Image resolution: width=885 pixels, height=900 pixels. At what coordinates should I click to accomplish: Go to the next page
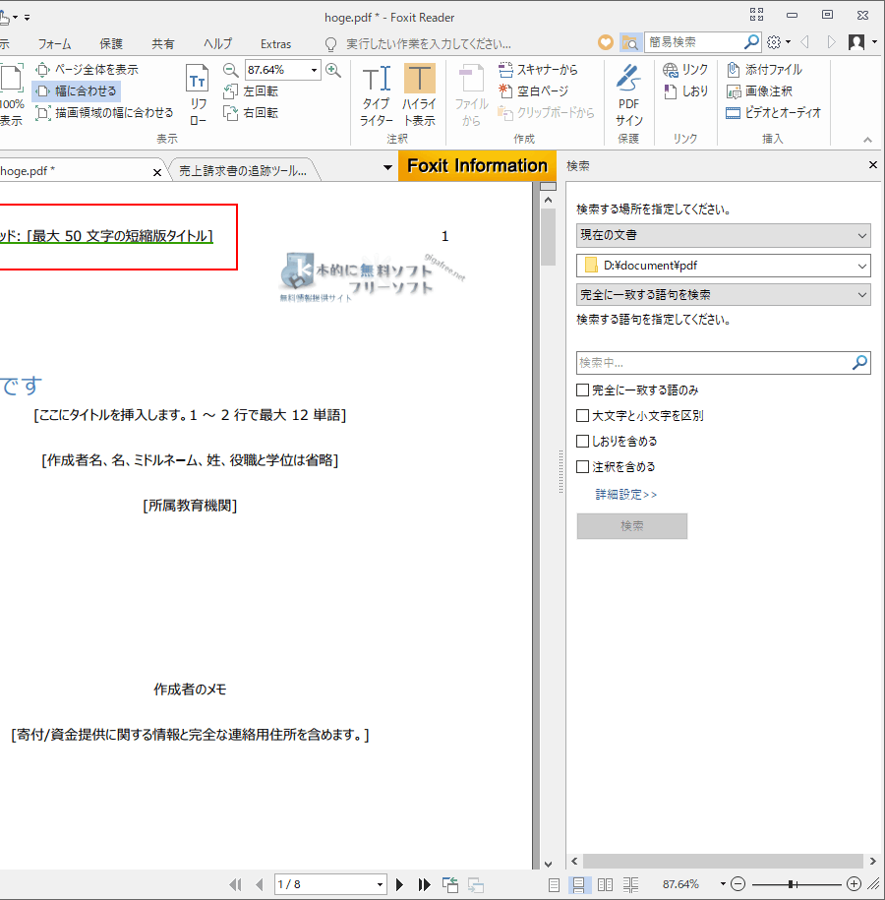tap(399, 884)
